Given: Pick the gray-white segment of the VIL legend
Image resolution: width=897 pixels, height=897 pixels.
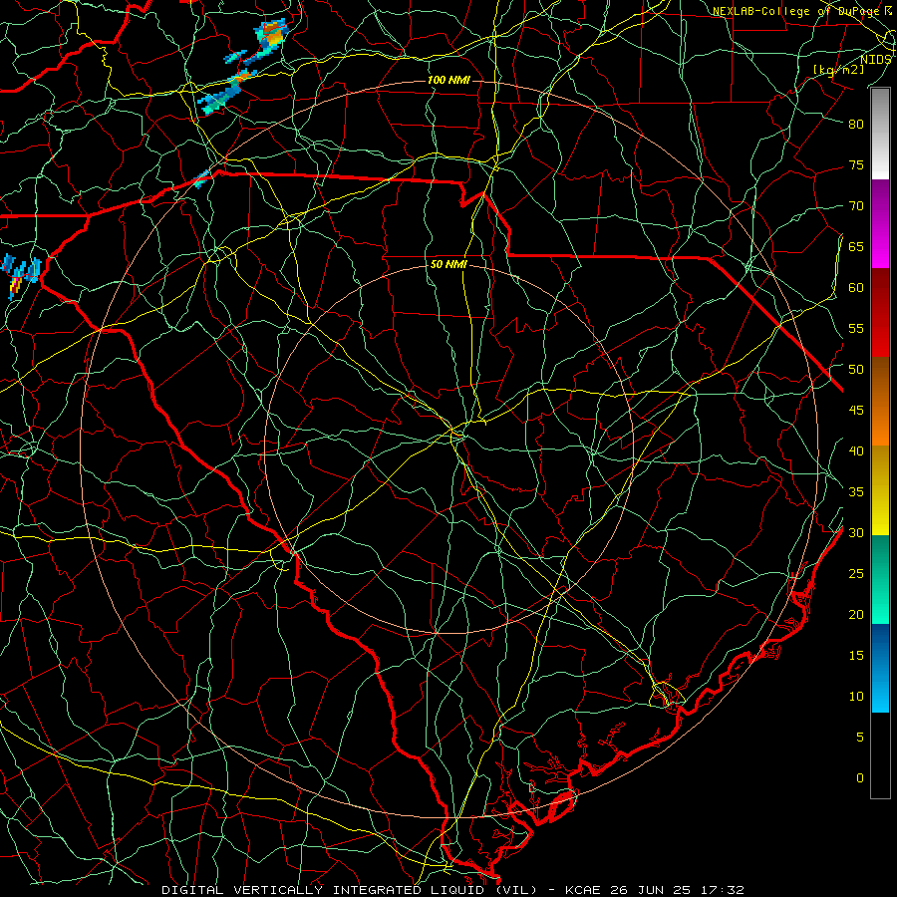Looking at the screenshot, I should (x=880, y=134).
